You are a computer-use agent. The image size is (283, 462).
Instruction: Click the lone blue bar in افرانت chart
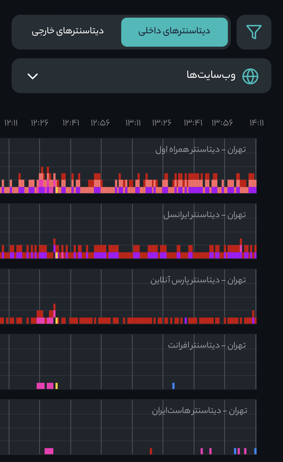174,386
